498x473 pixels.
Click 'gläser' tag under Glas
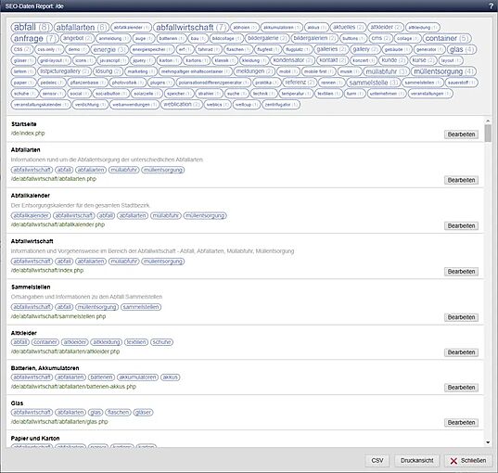pyautogui.click(x=143, y=413)
